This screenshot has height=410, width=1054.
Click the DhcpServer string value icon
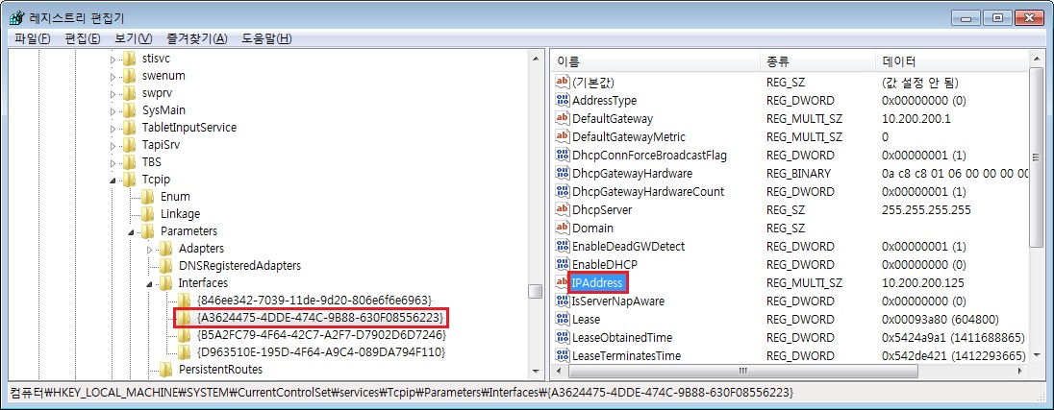pyautogui.click(x=562, y=209)
